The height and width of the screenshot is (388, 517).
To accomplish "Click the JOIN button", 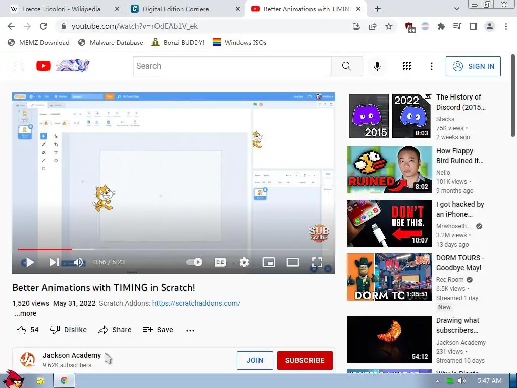I will pyautogui.click(x=255, y=360).
